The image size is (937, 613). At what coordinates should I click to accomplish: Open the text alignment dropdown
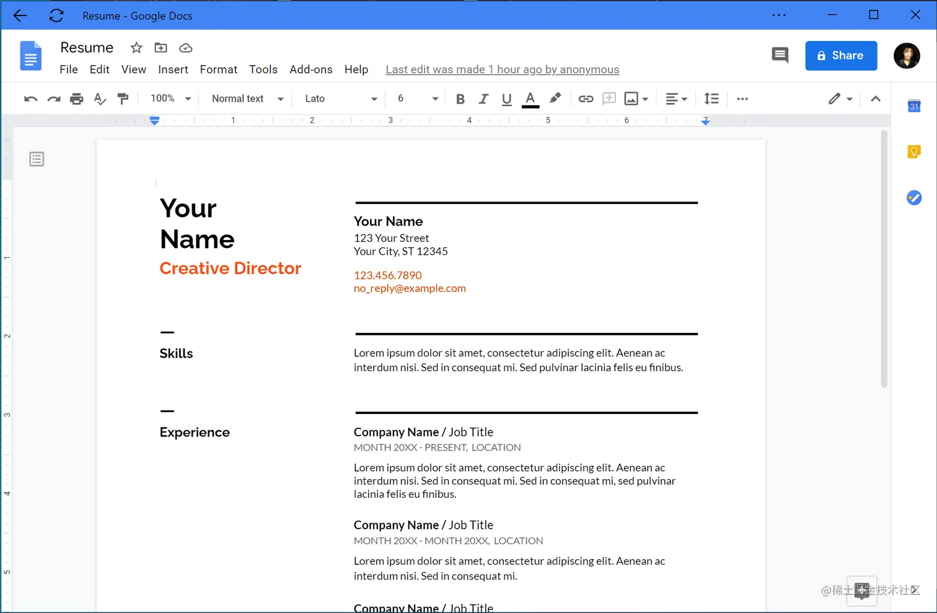[x=676, y=99]
